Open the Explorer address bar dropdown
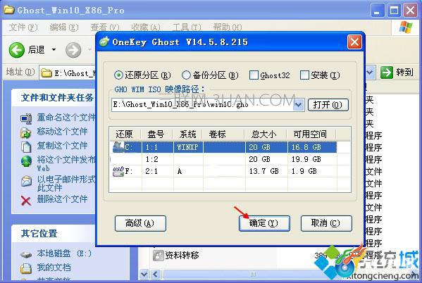422x283 pixels. tap(370, 73)
